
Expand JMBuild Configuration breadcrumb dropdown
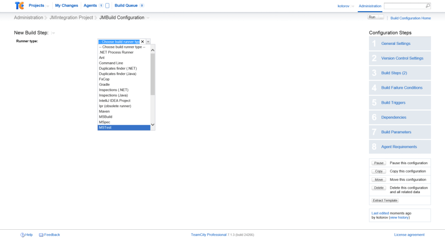(x=148, y=18)
